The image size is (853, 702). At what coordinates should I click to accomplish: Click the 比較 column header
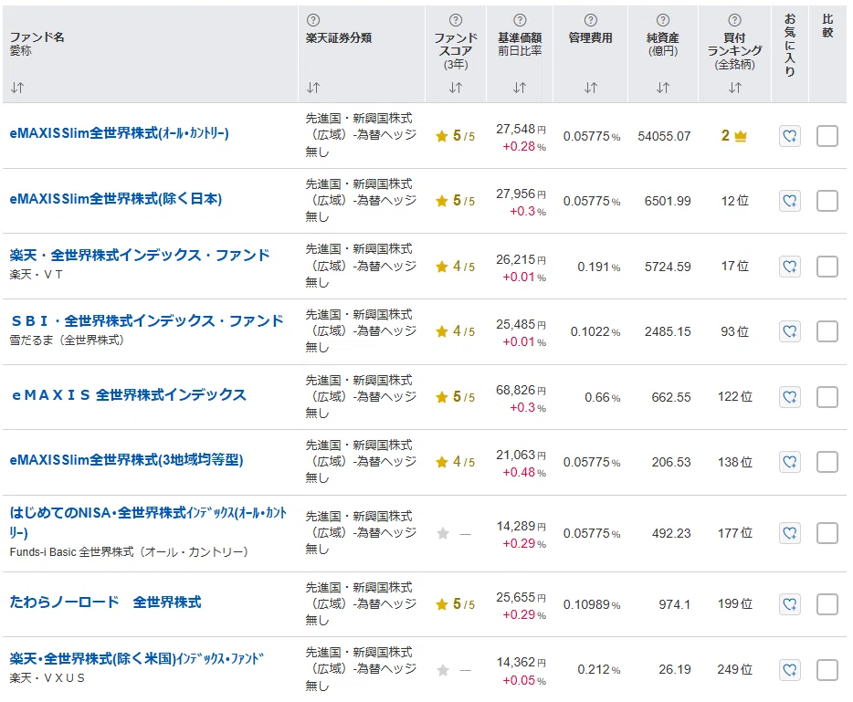click(827, 26)
